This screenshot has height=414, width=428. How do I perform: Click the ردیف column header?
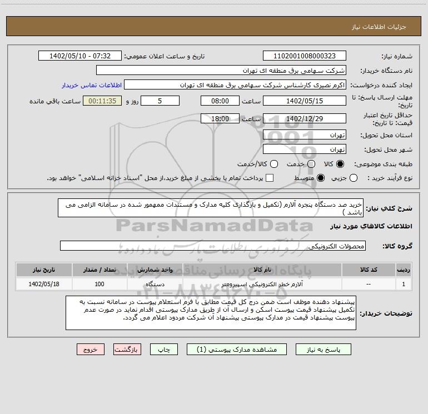coord(404,270)
